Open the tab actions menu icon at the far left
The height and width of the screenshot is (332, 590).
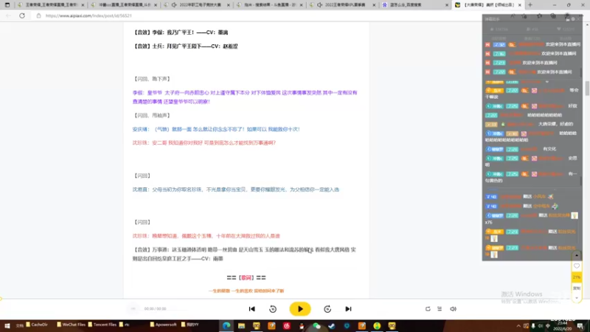7,5
